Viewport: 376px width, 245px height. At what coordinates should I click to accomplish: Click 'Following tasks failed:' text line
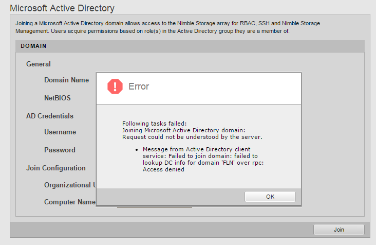click(154, 124)
